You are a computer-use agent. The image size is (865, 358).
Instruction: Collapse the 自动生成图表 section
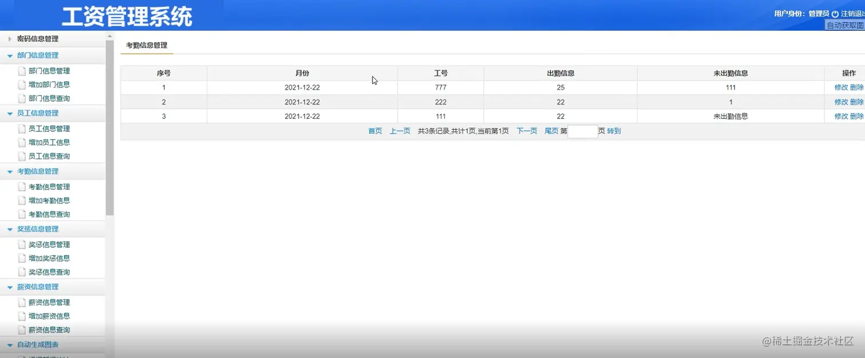click(x=9, y=344)
